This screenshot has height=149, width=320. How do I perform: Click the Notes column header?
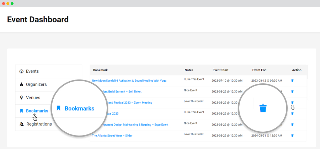click(189, 70)
